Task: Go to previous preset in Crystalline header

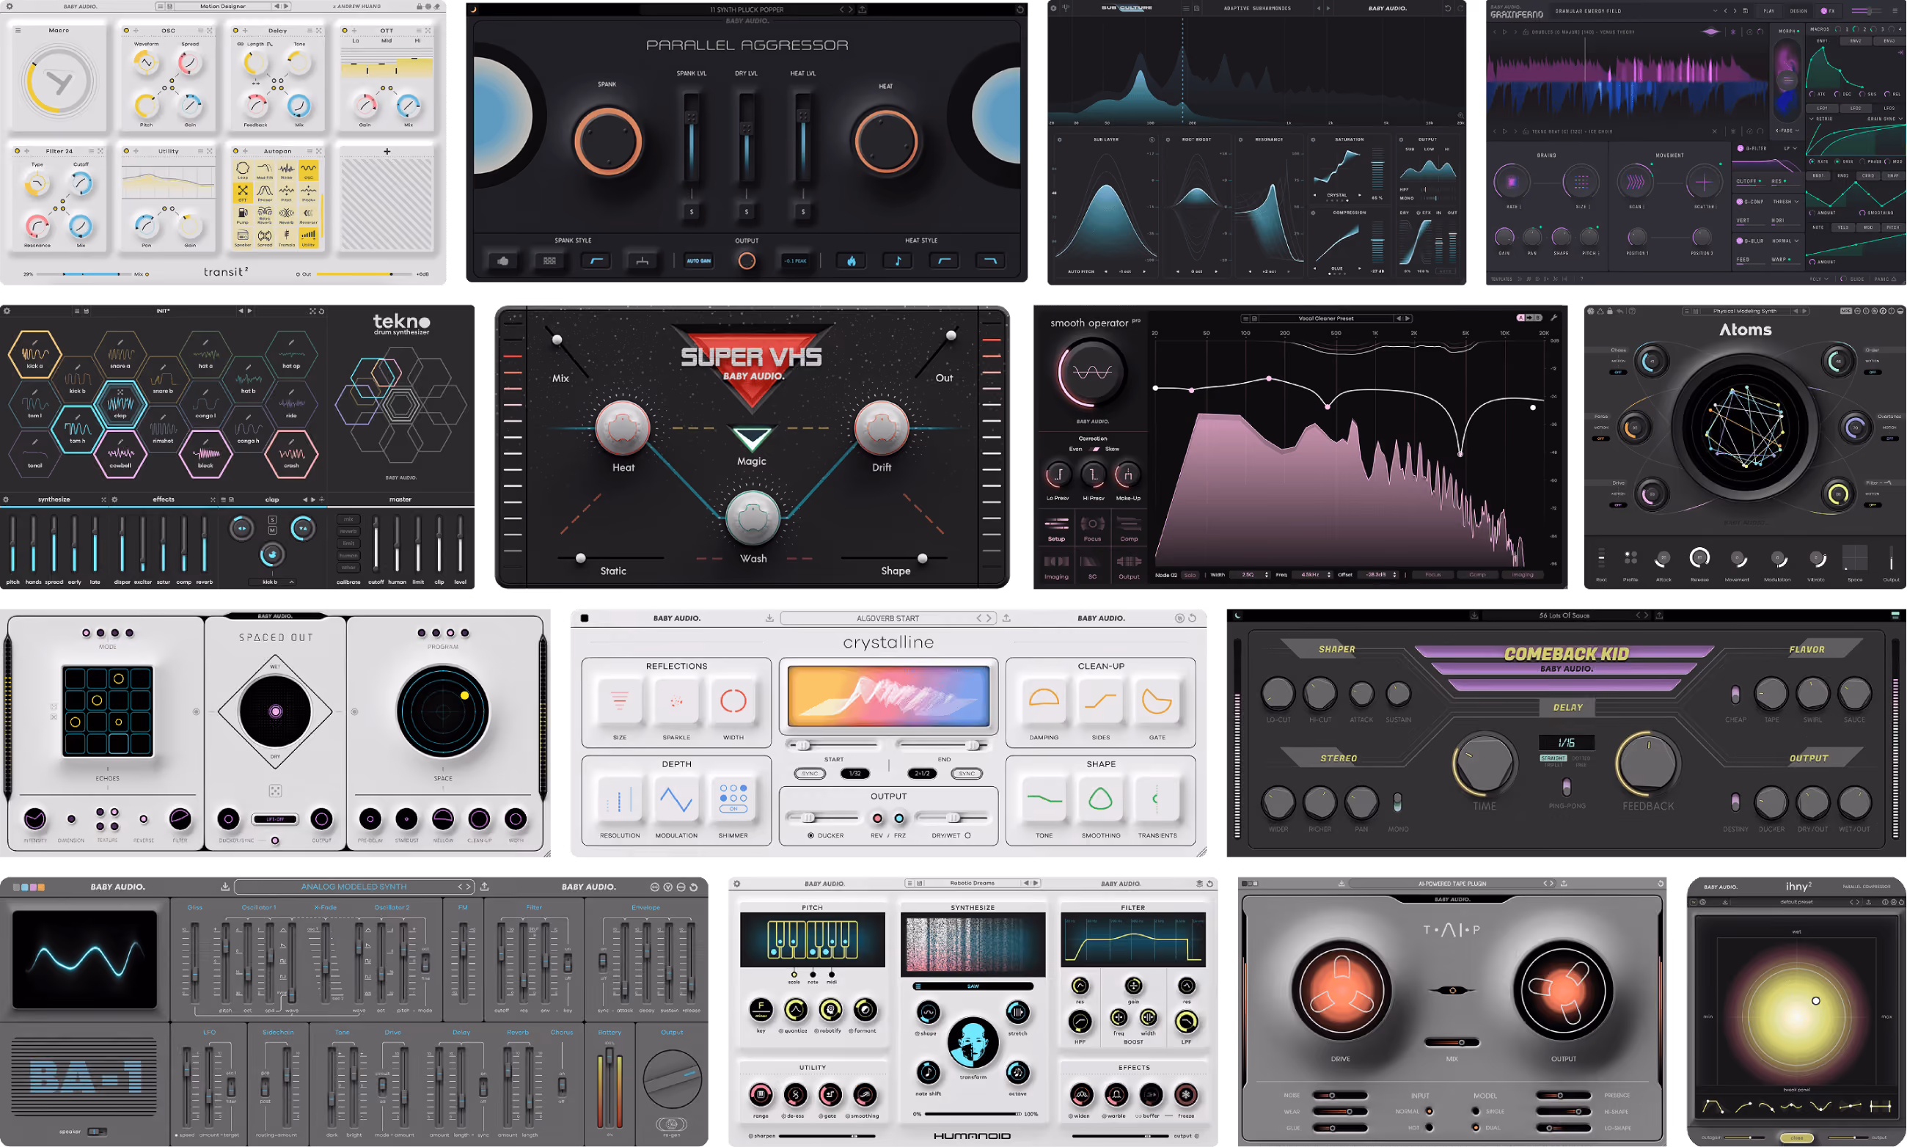Action: tap(979, 618)
